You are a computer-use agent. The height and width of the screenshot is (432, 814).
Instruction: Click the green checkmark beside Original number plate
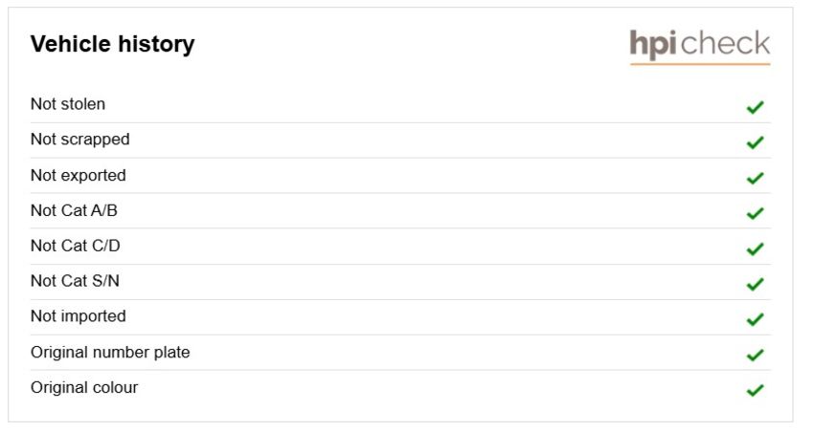[x=755, y=355]
